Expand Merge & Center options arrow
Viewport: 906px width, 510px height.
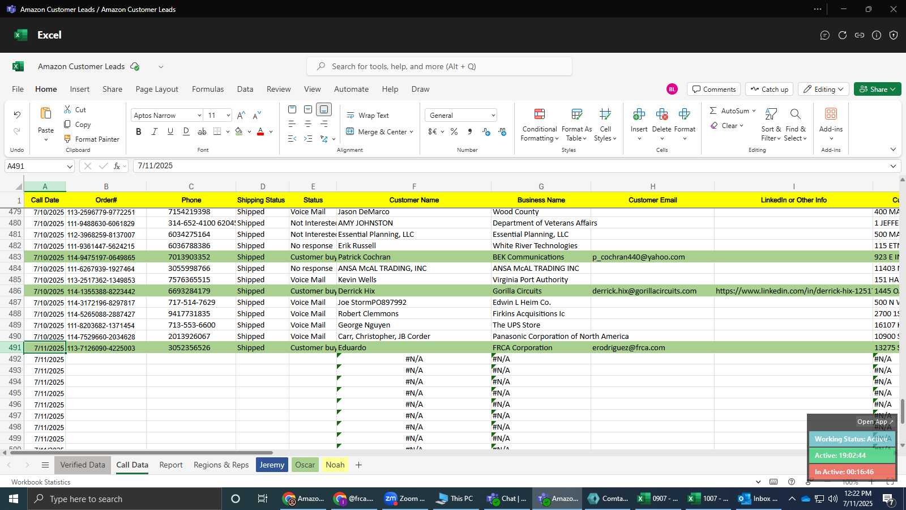(411, 132)
